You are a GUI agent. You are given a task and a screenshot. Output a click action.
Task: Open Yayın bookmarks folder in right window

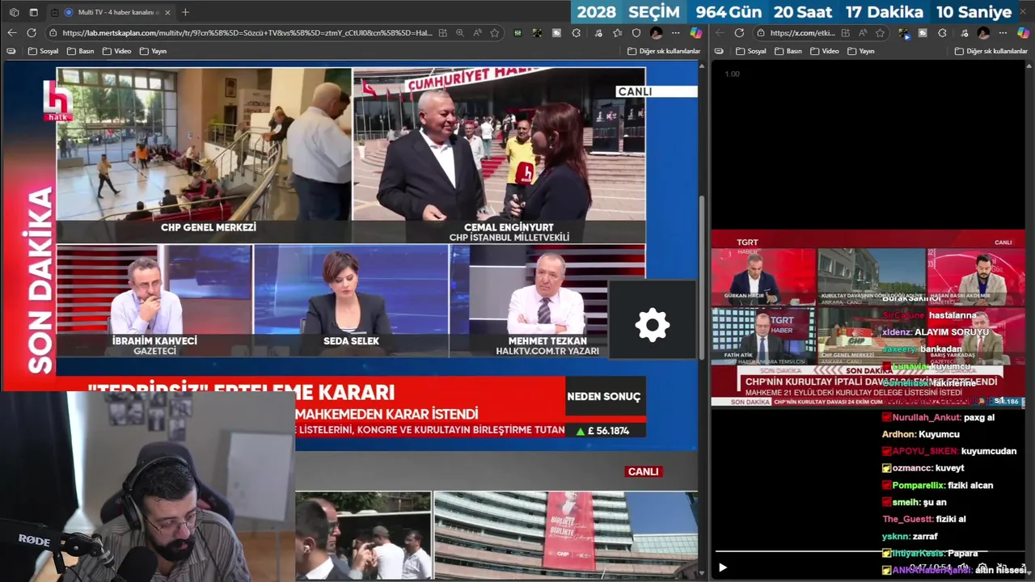click(x=860, y=51)
